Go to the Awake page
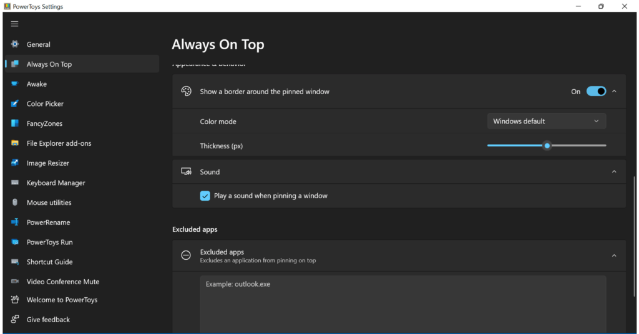Viewport: 639px width, 334px height. (82, 83)
